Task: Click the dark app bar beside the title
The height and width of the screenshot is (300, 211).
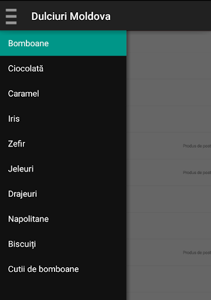Action: coord(160,16)
